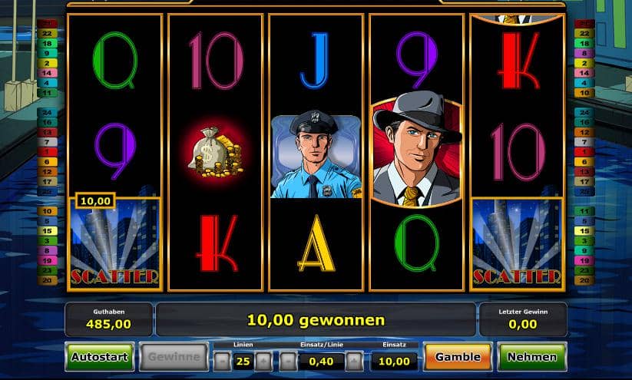
Task: Open the Gewinne paytable
Action: [x=174, y=357]
